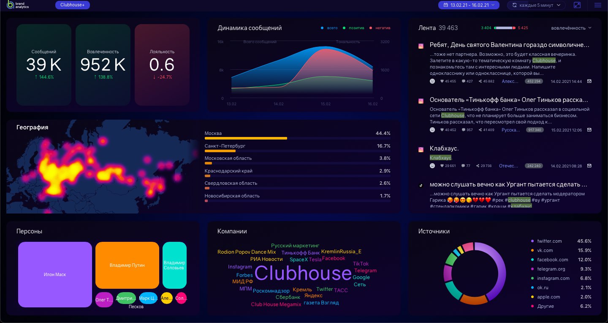Click likes heart showing 40 452
The width and height of the screenshot is (608, 323).
[x=442, y=130]
